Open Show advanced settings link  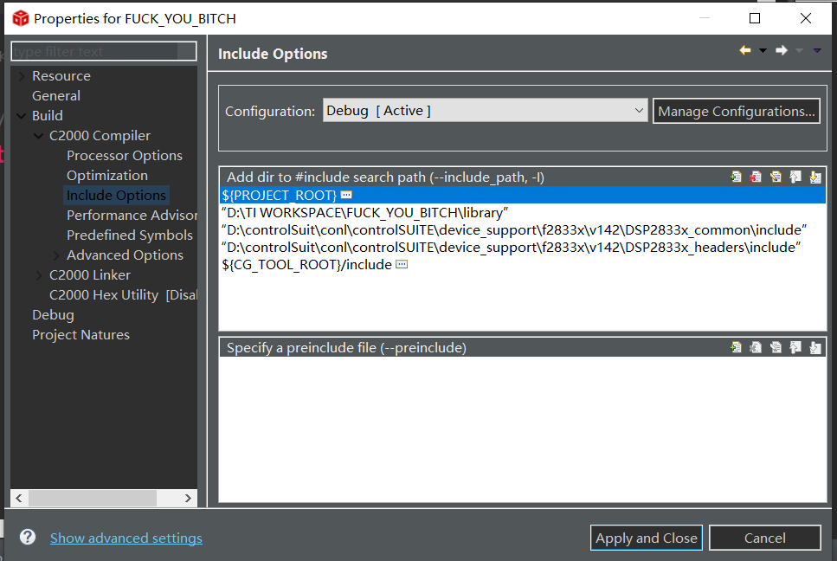(126, 538)
